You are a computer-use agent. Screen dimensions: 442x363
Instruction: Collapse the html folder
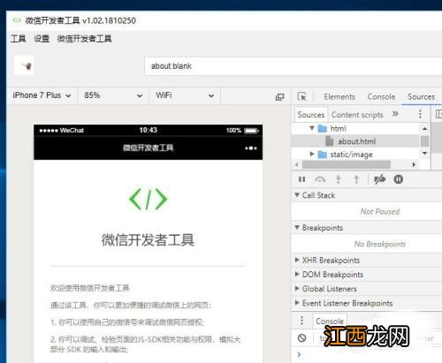[312, 128]
